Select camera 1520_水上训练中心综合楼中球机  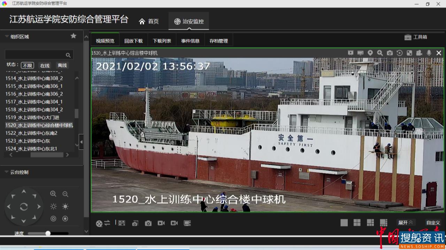click(x=39, y=125)
